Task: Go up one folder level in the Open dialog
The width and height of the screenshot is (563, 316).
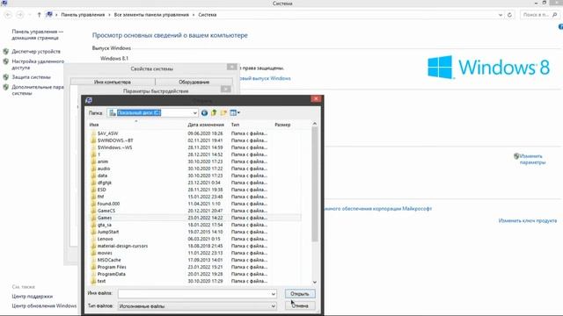Action: [x=214, y=113]
